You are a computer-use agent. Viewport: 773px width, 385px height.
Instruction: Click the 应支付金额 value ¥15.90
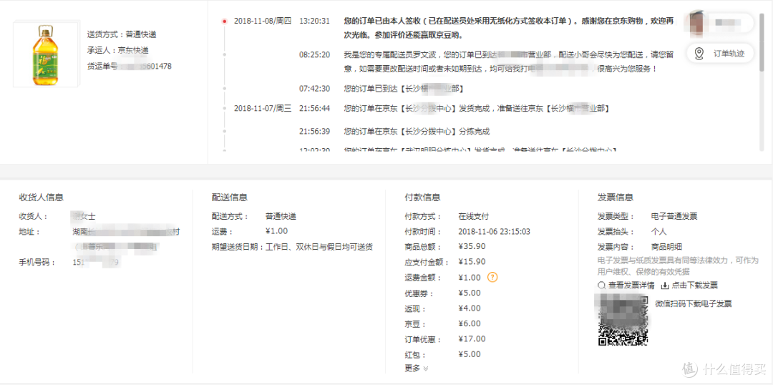472,262
